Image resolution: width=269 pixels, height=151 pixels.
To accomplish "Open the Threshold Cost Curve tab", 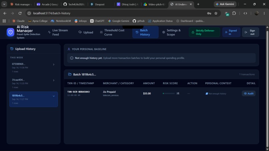I will tap(112, 32).
